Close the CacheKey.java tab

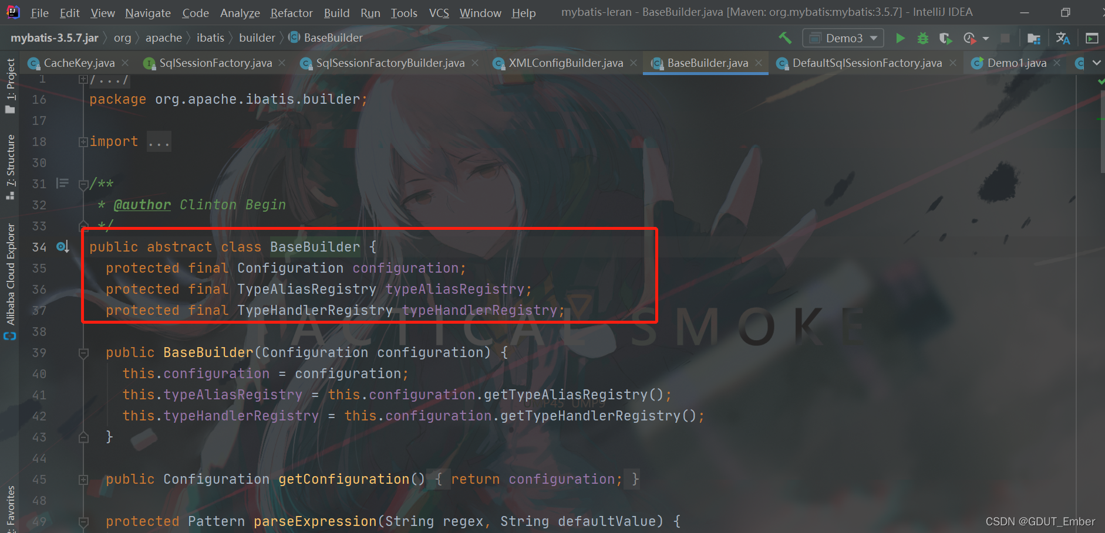(x=125, y=63)
